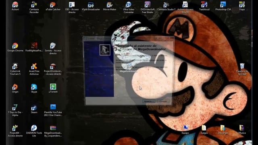The height and width of the screenshot is (145, 258).
Task: Click Cancelar in the MegaDownloader installer
Action: 163,101
